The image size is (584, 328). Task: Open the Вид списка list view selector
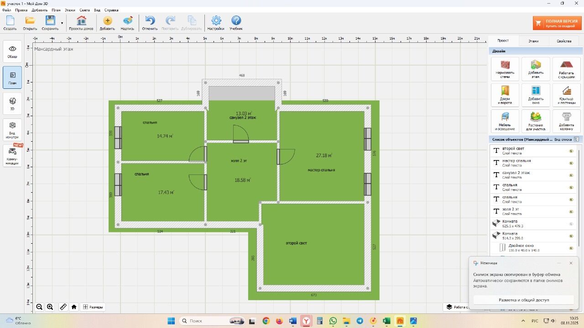[x=576, y=139]
